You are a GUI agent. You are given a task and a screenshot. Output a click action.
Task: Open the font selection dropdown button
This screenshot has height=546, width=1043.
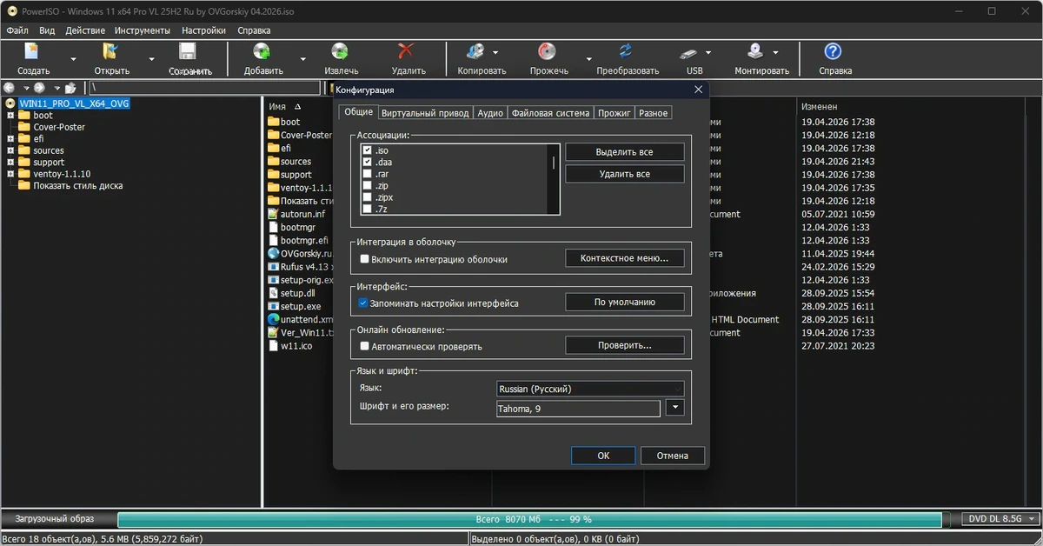click(x=675, y=408)
